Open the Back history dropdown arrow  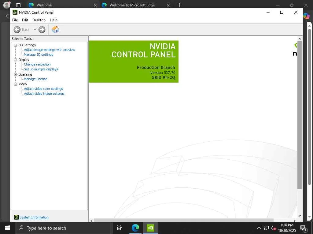point(35,30)
